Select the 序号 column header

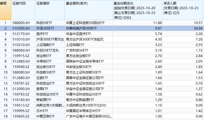(x=6, y=10)
